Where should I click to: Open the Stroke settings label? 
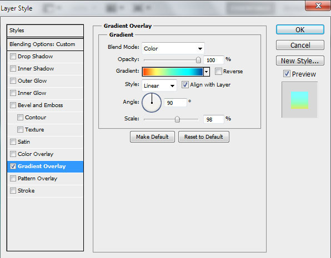pyautogui.click(x=26, y=191)
